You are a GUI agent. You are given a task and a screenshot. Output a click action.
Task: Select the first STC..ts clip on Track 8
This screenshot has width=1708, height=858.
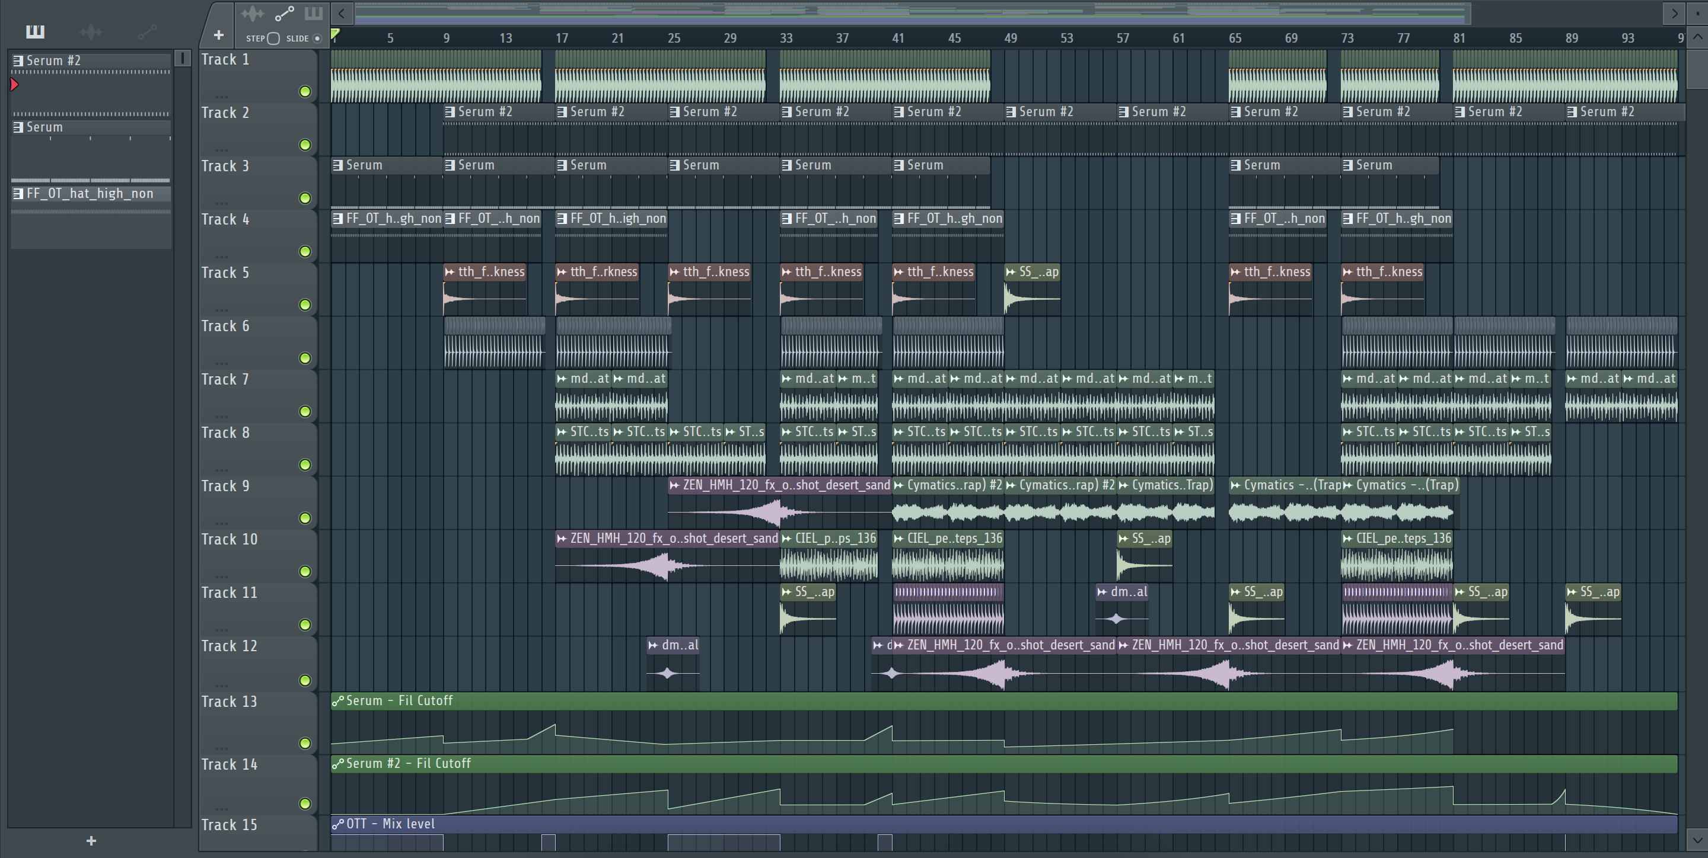583,449
